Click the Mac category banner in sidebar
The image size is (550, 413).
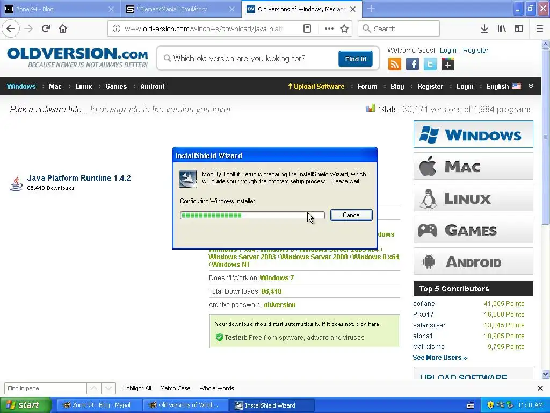point(473,166)
